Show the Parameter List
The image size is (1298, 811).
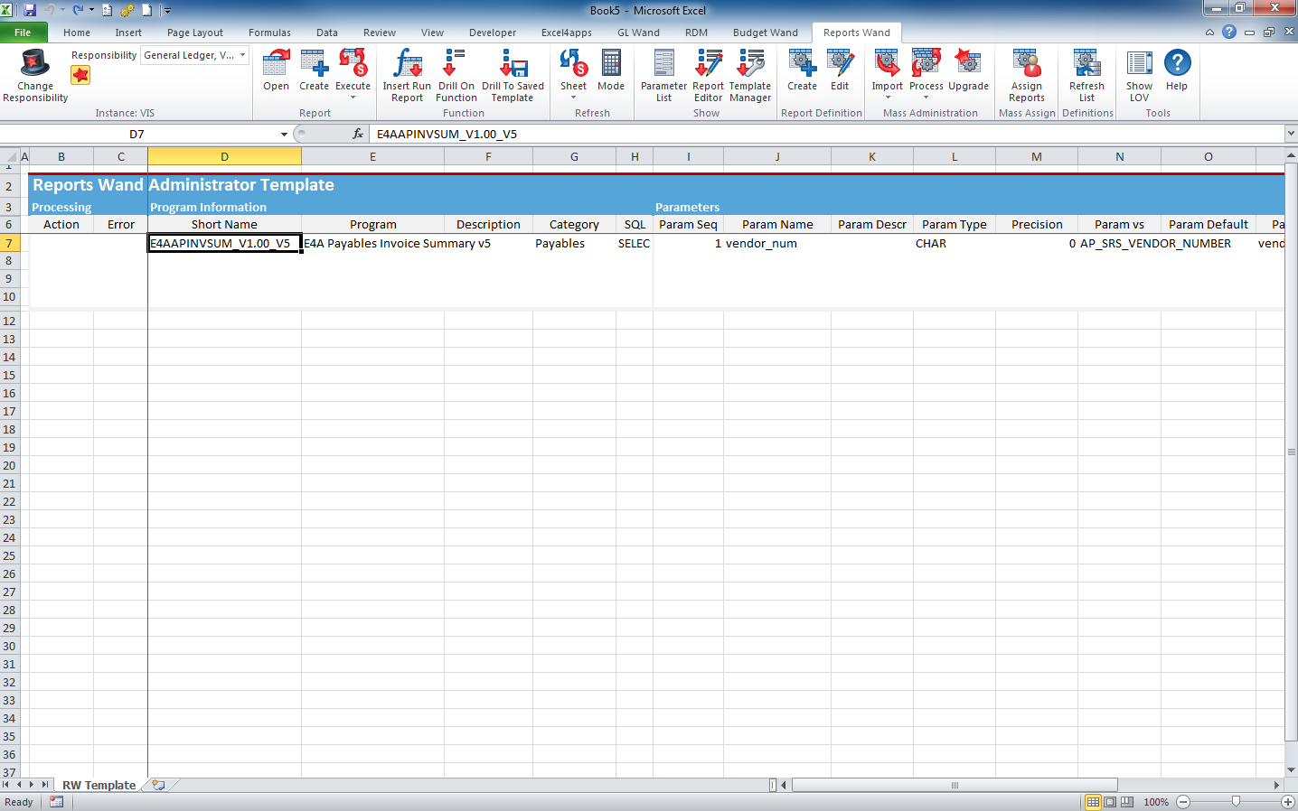click(663, 75)
